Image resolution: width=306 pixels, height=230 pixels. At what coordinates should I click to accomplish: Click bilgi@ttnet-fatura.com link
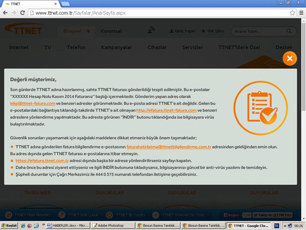point(33,103)
